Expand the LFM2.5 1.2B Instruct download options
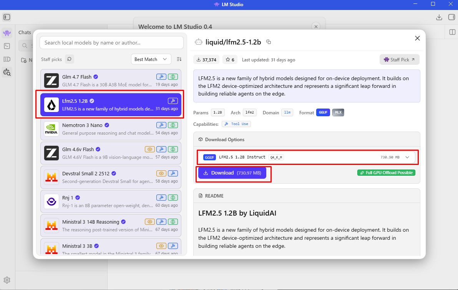 [407, 157]
